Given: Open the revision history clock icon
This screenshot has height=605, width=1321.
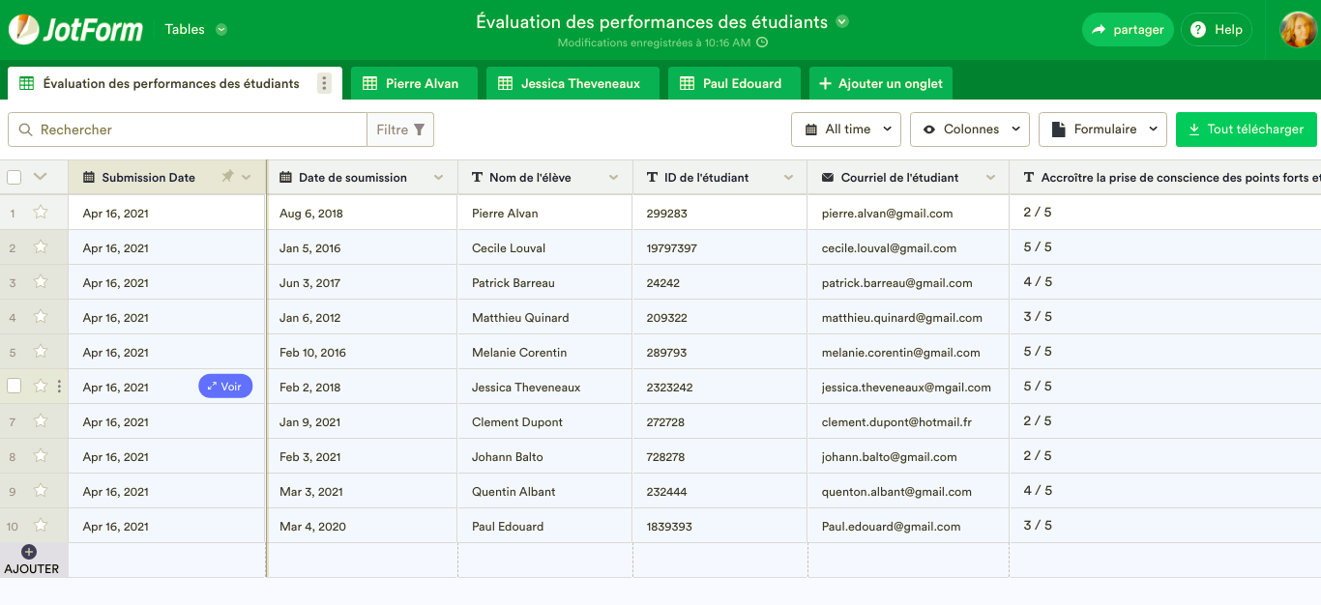Looking at the screenshot, I should (762, 43).
